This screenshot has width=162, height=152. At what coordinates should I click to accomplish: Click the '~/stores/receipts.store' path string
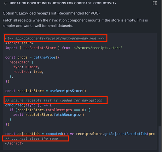click(97, 48)
